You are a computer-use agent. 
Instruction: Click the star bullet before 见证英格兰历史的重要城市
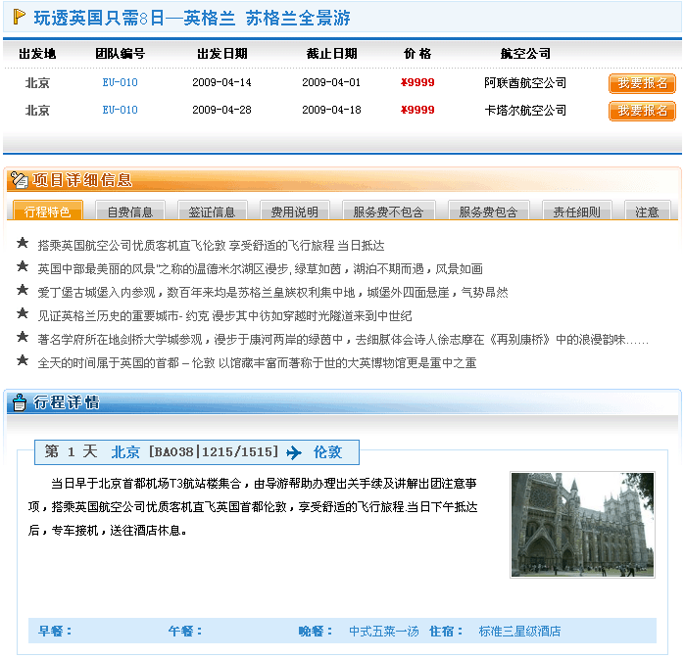pyautogui.click(x=23, y=313)
